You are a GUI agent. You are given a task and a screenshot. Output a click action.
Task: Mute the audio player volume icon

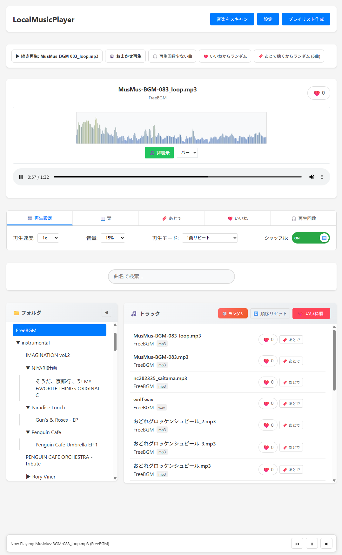(312, 177)
